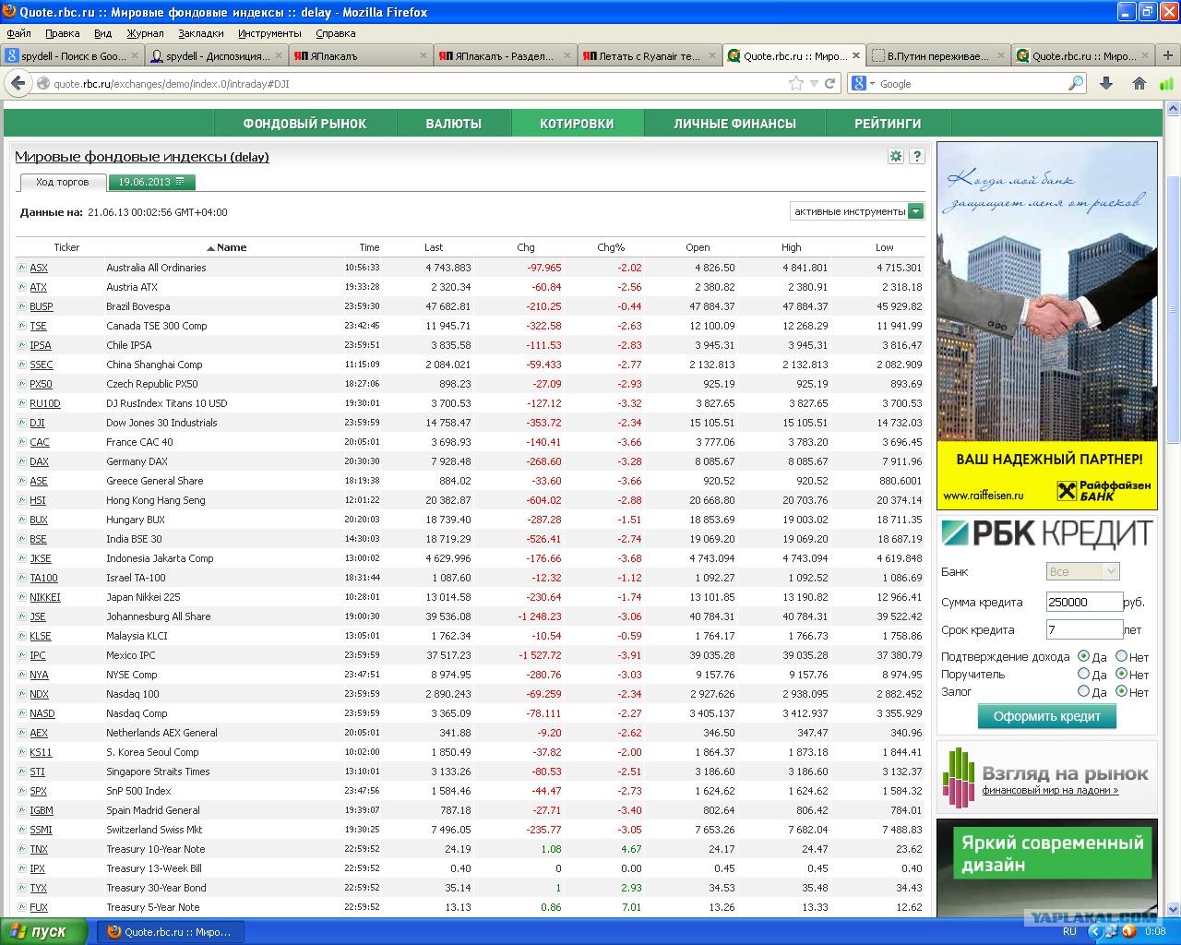Open the RU10D ticker link
Viewport: 1181px width, 945px height.
(x=44, y=403)
